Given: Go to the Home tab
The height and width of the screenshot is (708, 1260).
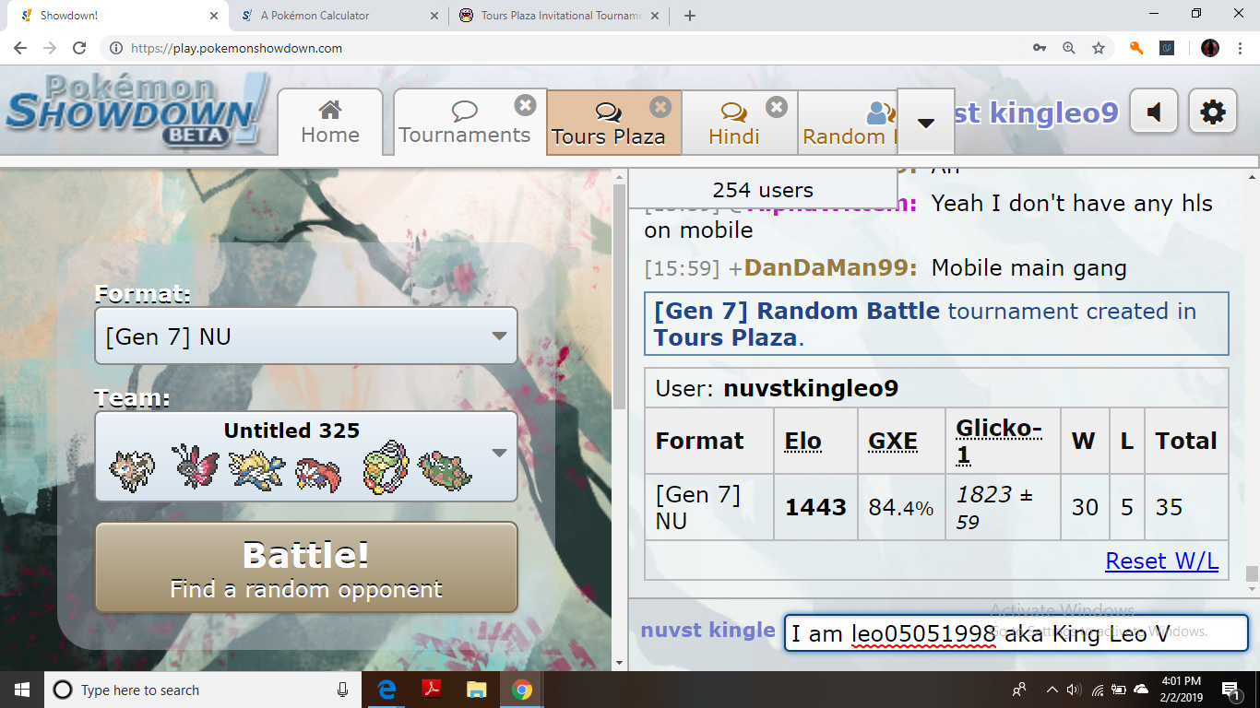Looking at the screenshot, I should pyautogui.click(x=330, y=123).
